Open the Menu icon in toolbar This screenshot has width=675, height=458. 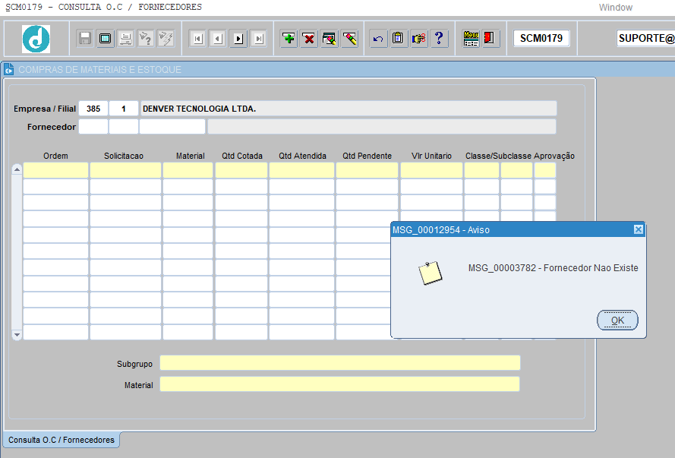coord(471,38)
